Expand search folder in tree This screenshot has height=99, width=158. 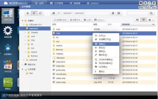tap(25, 52)
